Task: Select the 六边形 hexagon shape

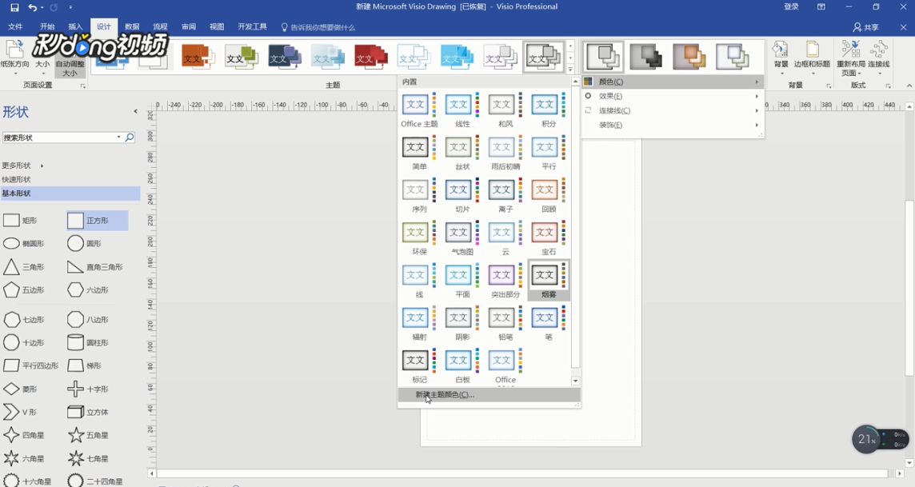Action: click(x=88, y=289)
